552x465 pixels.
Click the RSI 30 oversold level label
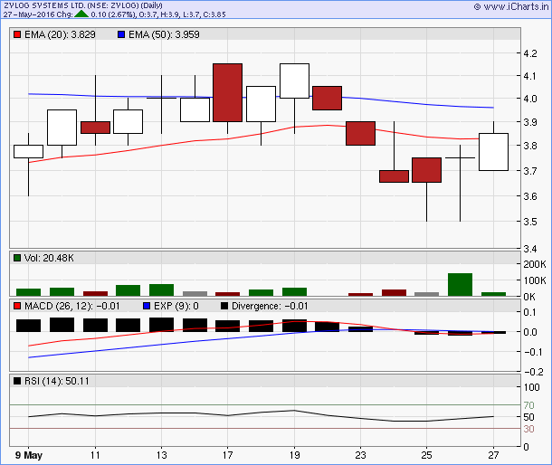528,429
